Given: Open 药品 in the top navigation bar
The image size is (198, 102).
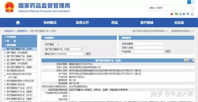Looking at the screenshot, I should 114,23.
